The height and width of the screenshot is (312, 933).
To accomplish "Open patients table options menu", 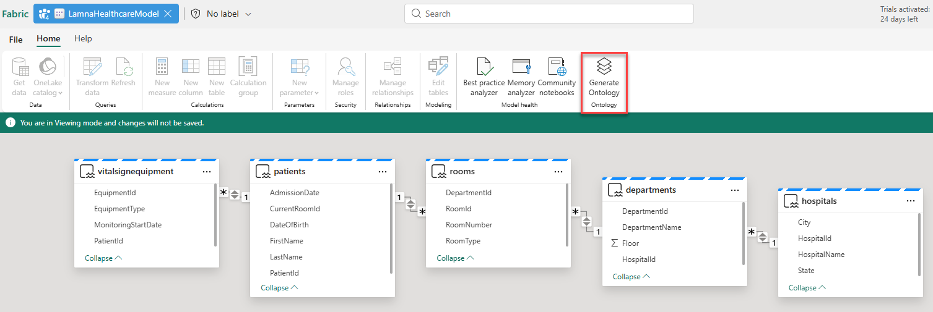I will click(x=383, y=172).
